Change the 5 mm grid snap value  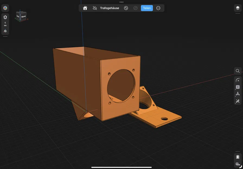5,24
